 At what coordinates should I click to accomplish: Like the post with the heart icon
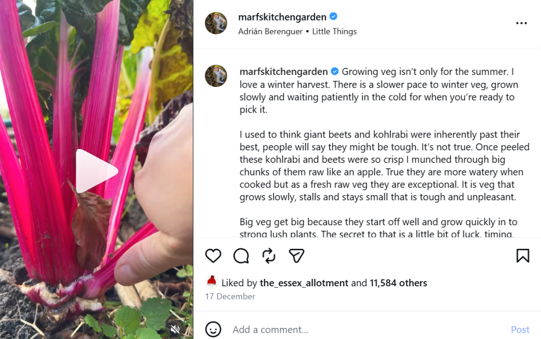213,256
